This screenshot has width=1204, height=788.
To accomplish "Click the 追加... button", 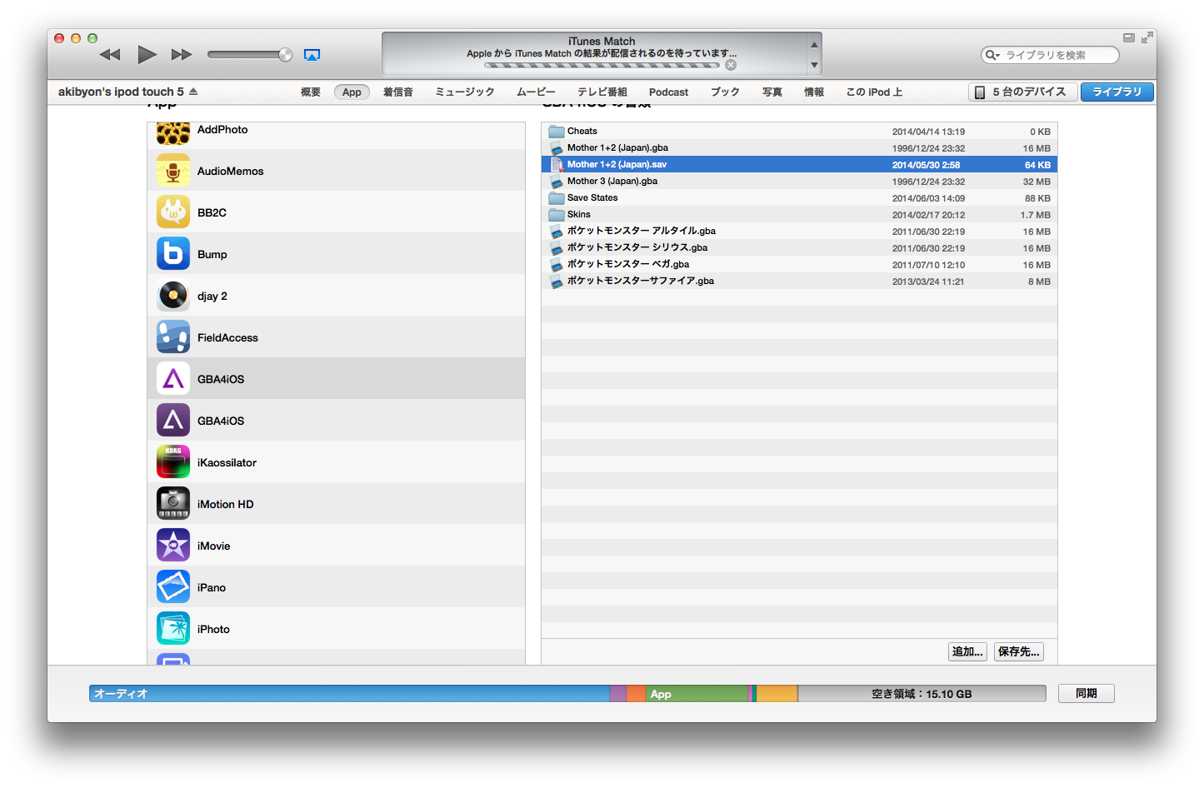I will pos(967,651).
